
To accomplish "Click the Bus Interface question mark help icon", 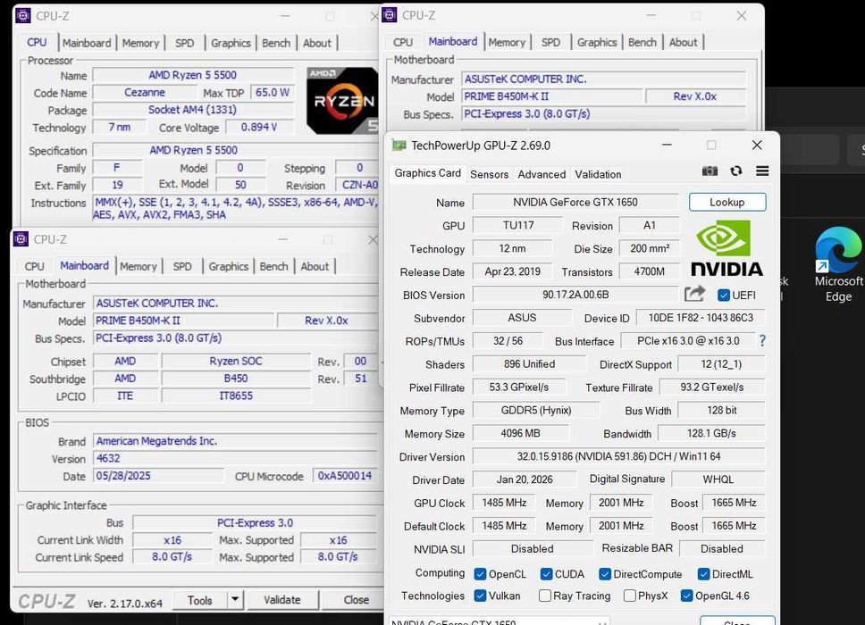I will [762, 340].
